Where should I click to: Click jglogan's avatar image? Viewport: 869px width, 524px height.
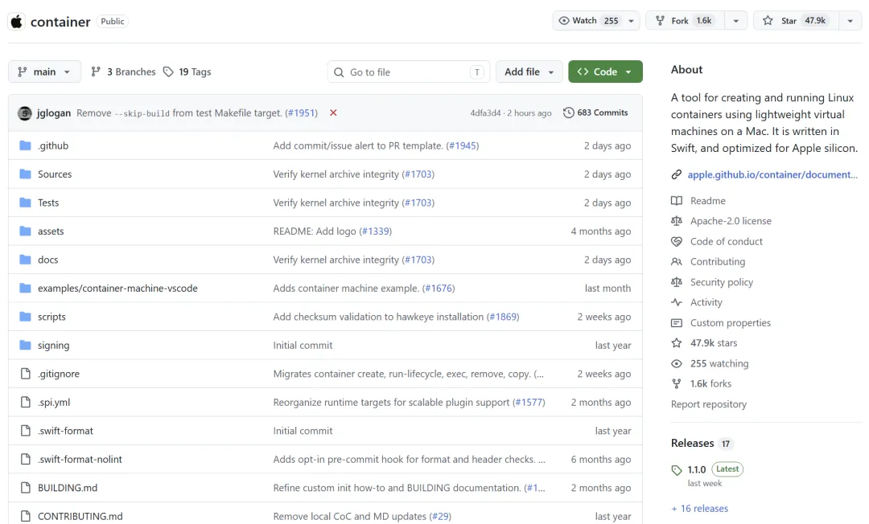tap(24, 113)
